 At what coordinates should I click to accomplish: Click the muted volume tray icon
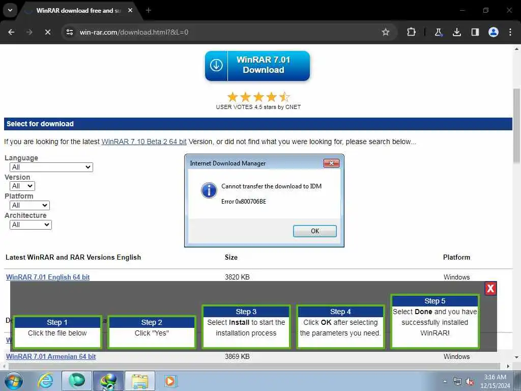pos(470,382)
